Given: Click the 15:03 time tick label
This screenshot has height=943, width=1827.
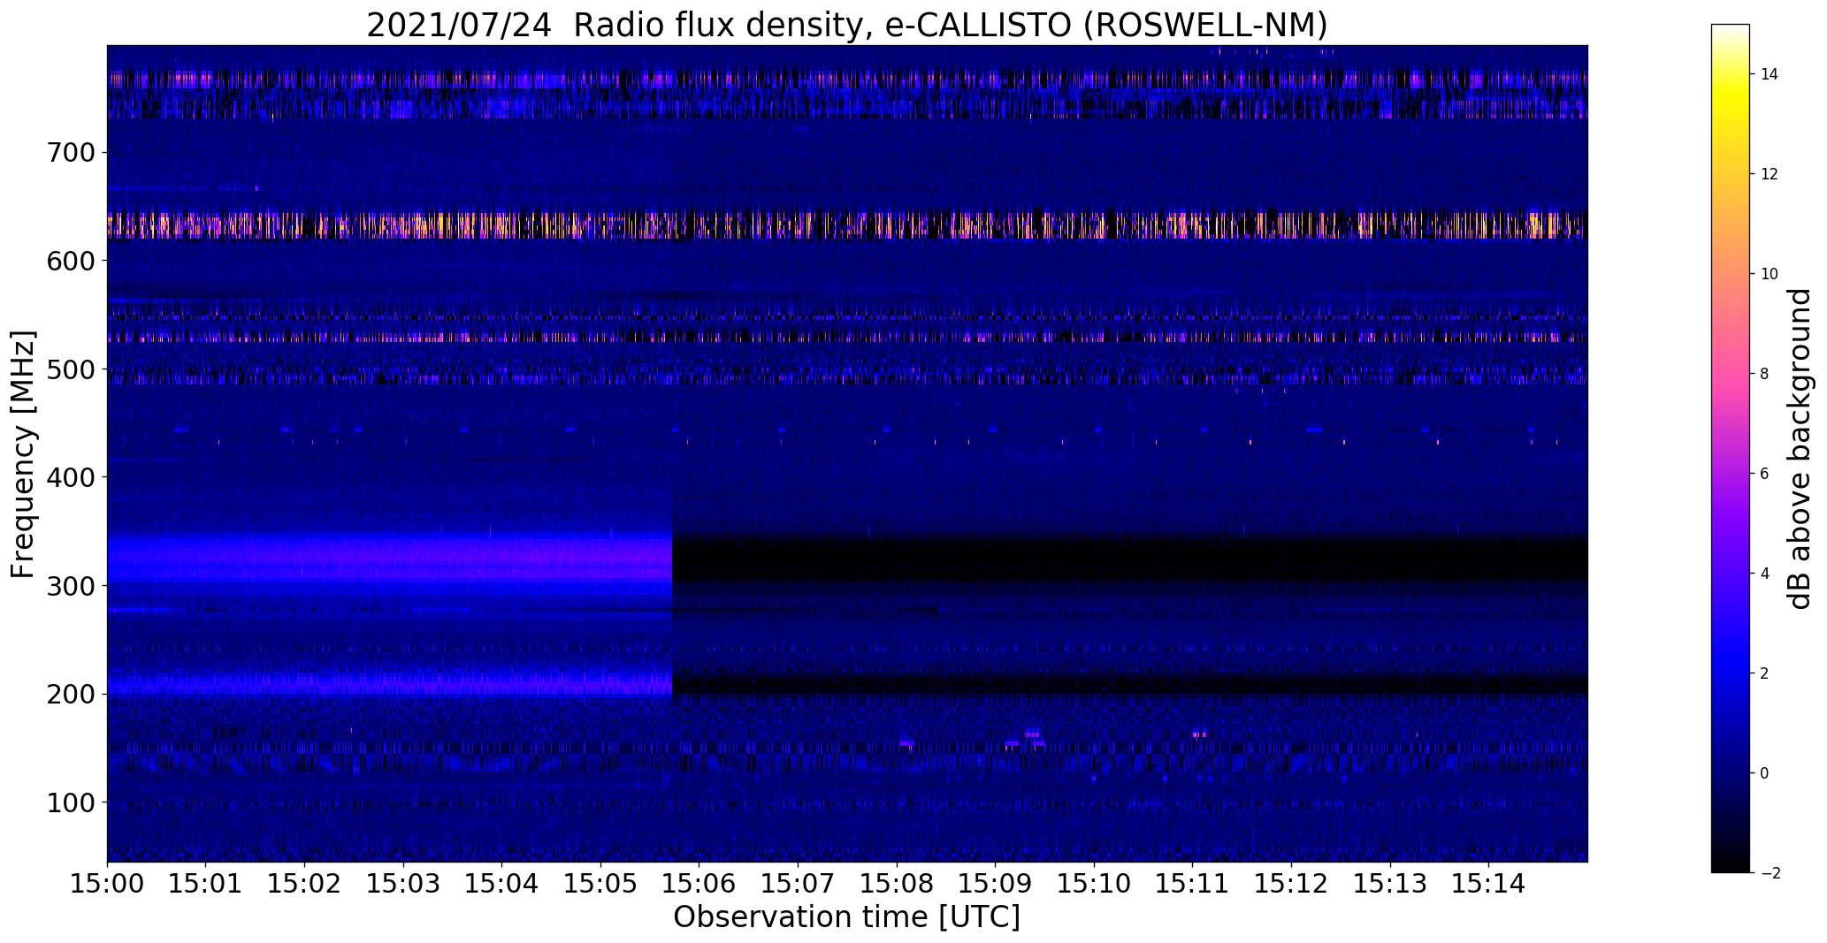Looking at the screenshot, I should [x=403, y=883].
